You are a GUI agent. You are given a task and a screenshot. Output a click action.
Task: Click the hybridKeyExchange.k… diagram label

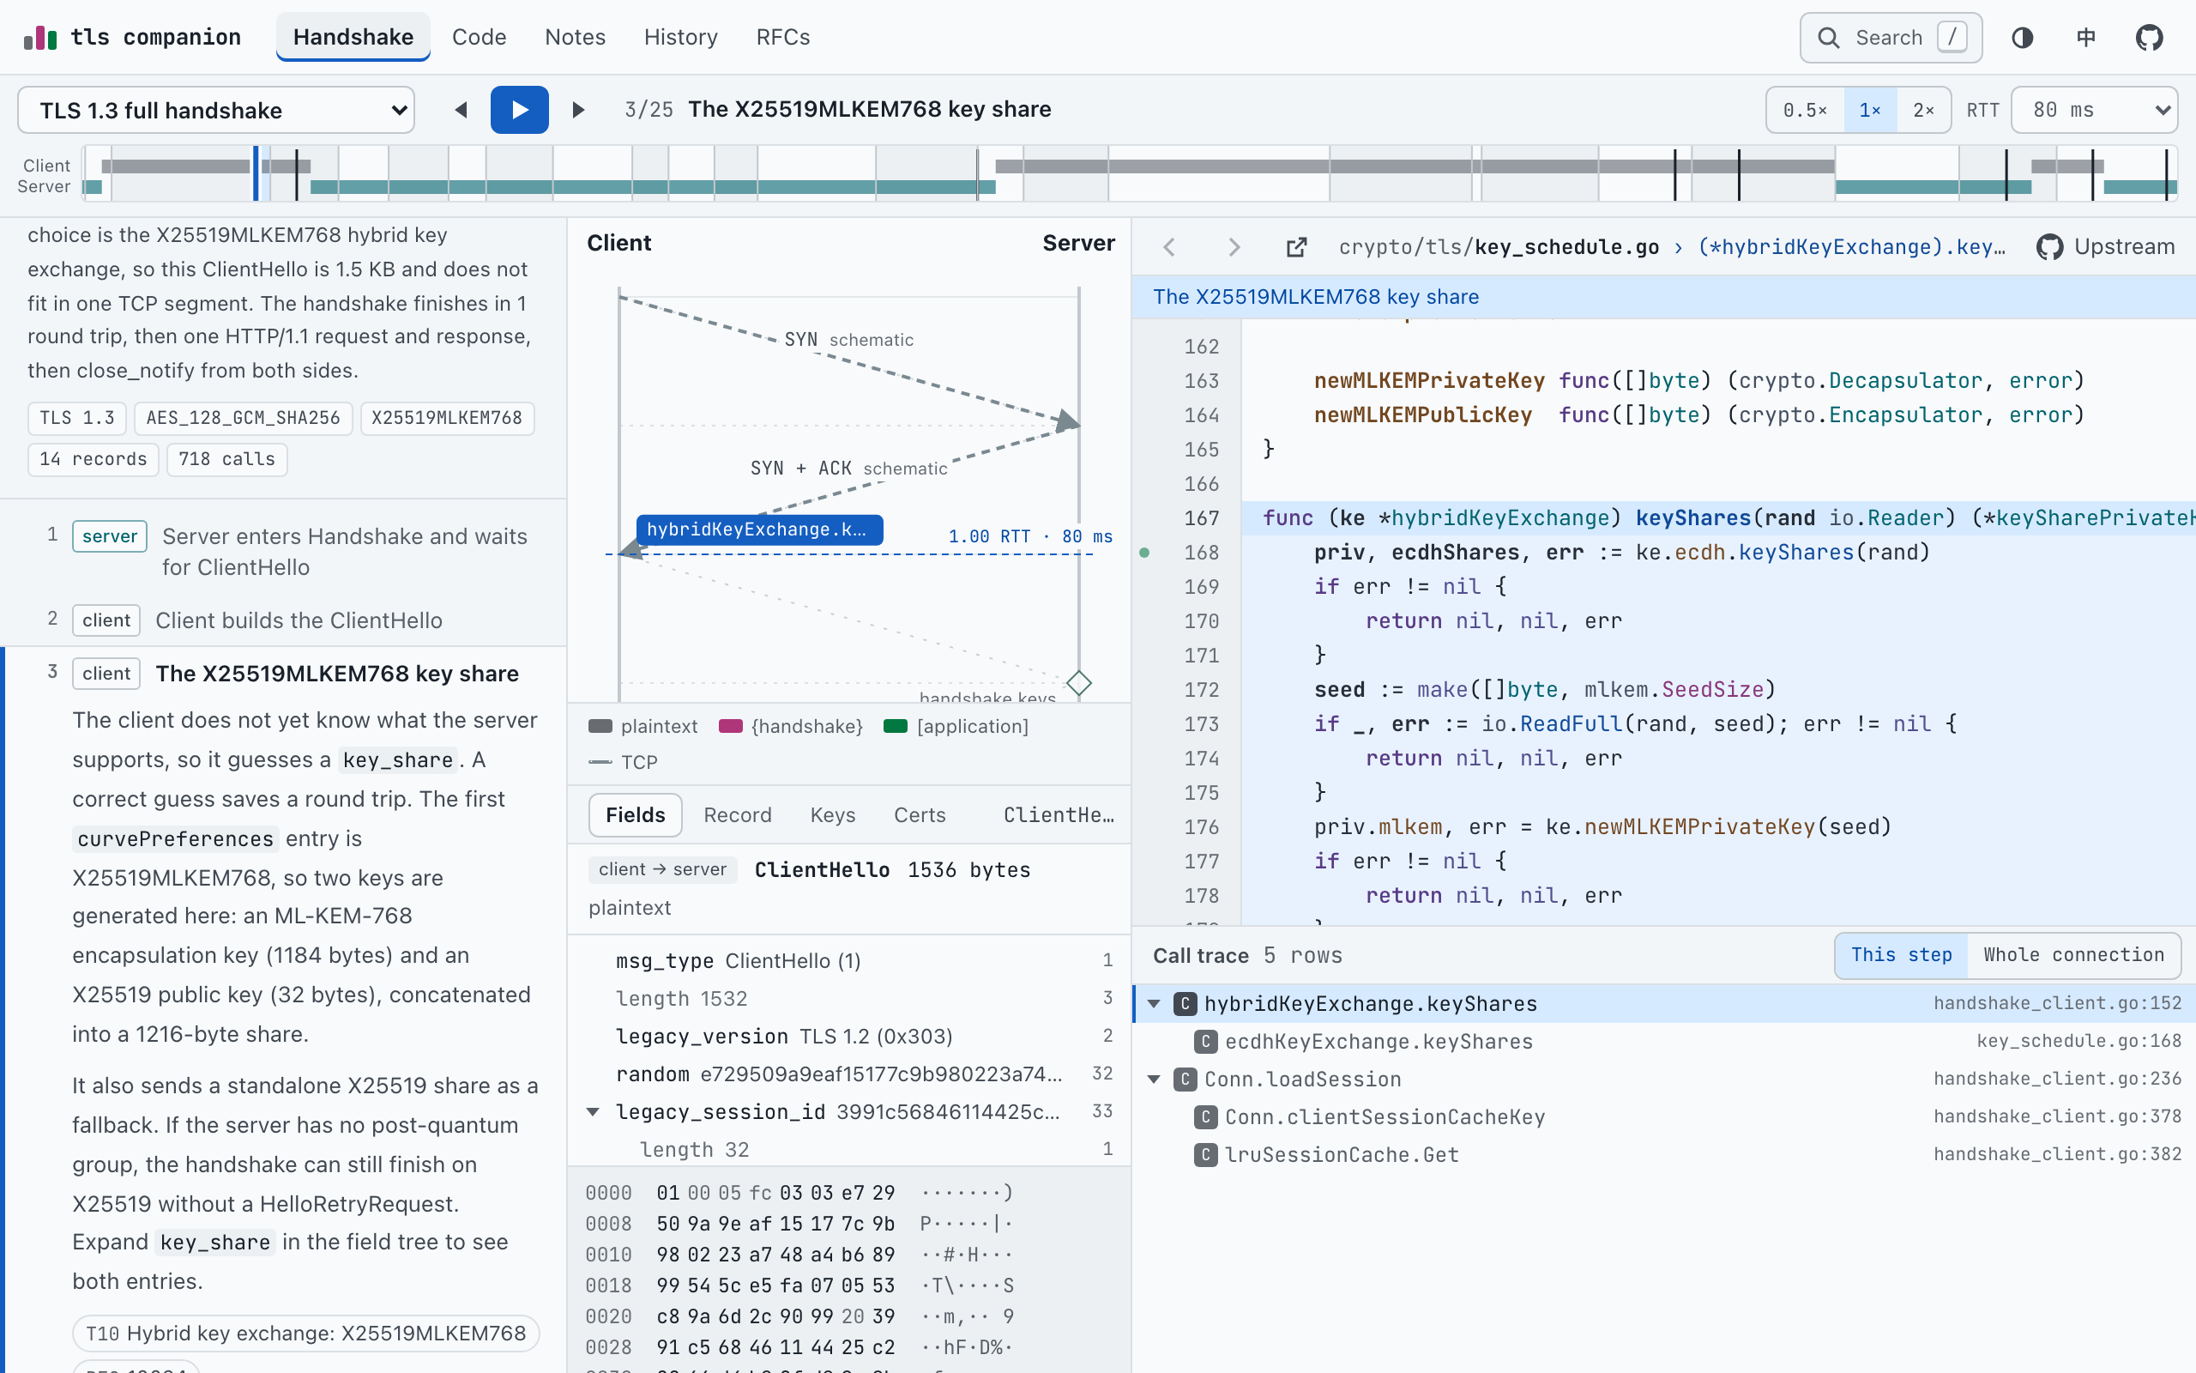coord(759,529)
